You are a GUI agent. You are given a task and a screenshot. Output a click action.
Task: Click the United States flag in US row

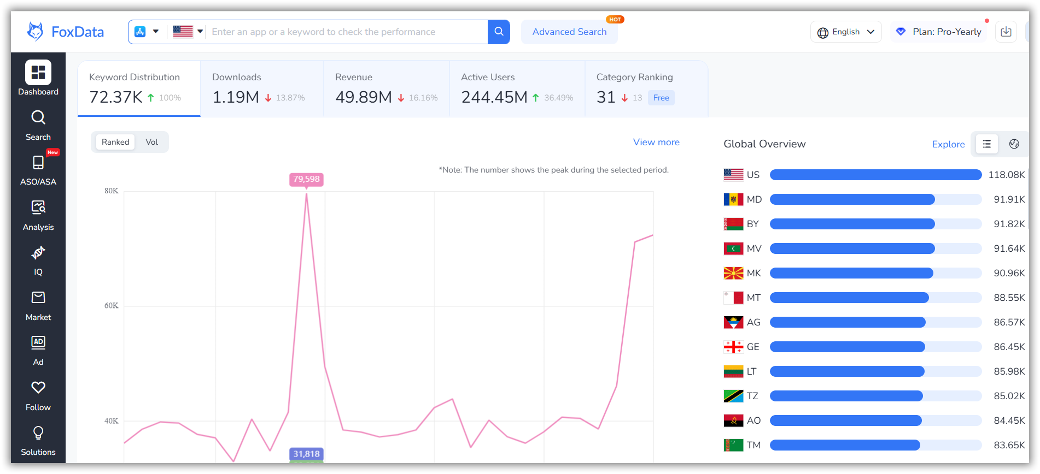click(x=733, y=175)
